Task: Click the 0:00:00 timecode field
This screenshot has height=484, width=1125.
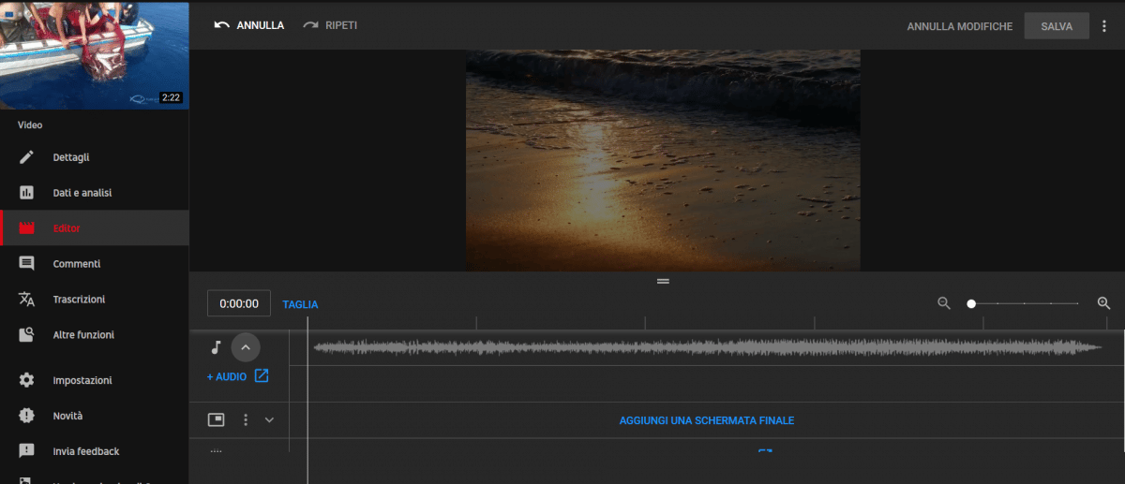Action: pos(239,303)
